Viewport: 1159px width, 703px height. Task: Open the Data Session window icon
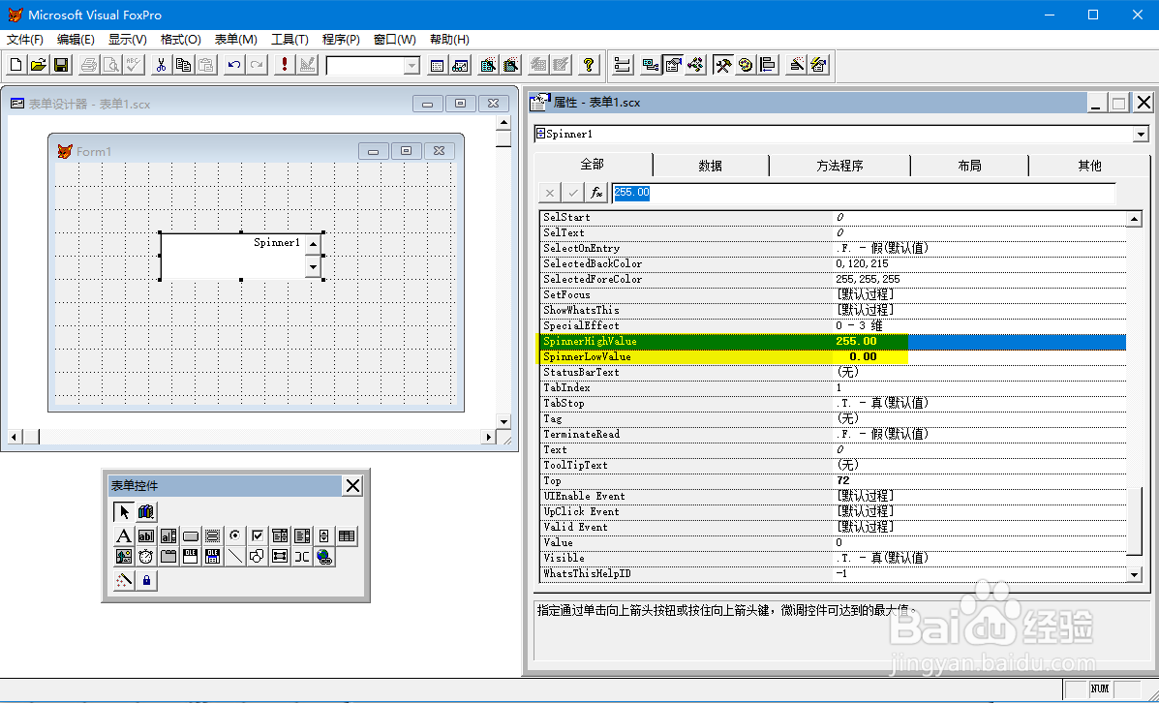point(460,65)
